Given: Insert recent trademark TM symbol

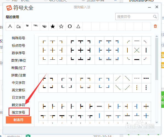Looking at the screenshot, I should (27, 26).
